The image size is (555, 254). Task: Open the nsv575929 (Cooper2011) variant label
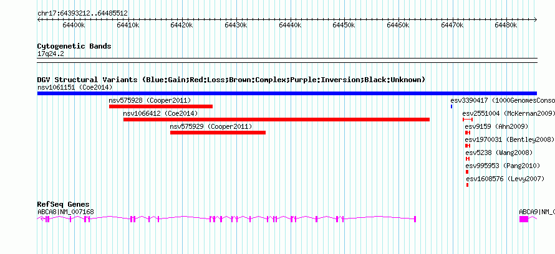pos(211,126)
